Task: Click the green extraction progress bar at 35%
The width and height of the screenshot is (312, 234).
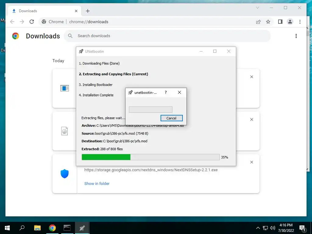Action: point(151,157)
